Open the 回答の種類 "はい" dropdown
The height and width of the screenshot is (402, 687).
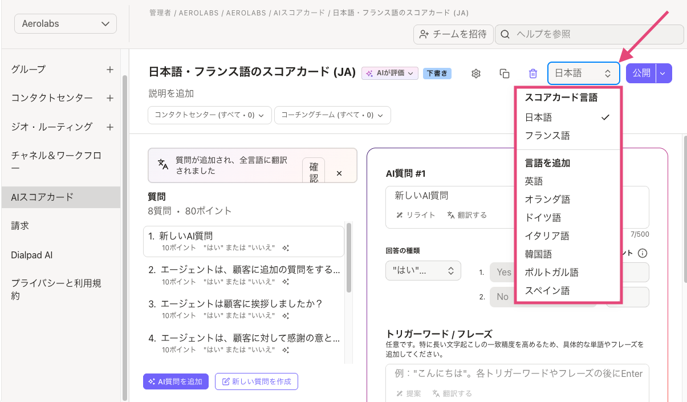click(x=423, y=270)
